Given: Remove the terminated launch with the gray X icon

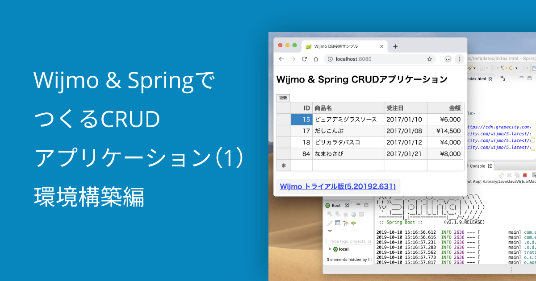Looking at the screenshot, I should [509, 174].
